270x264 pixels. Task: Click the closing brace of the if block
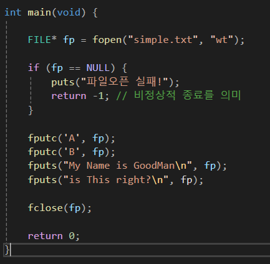click(x=31, y=110)
